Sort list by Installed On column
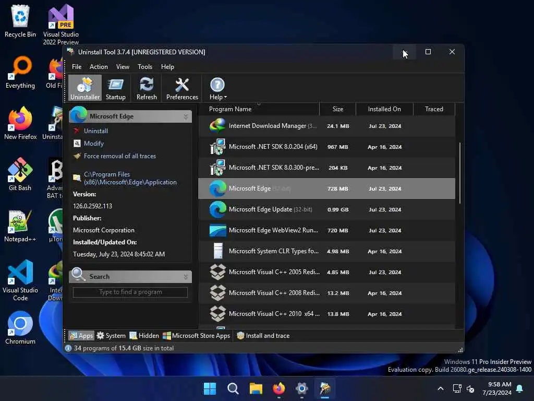The height and width of the screenshot is (401, 534). pyautogui.click(x=384, y=109)
